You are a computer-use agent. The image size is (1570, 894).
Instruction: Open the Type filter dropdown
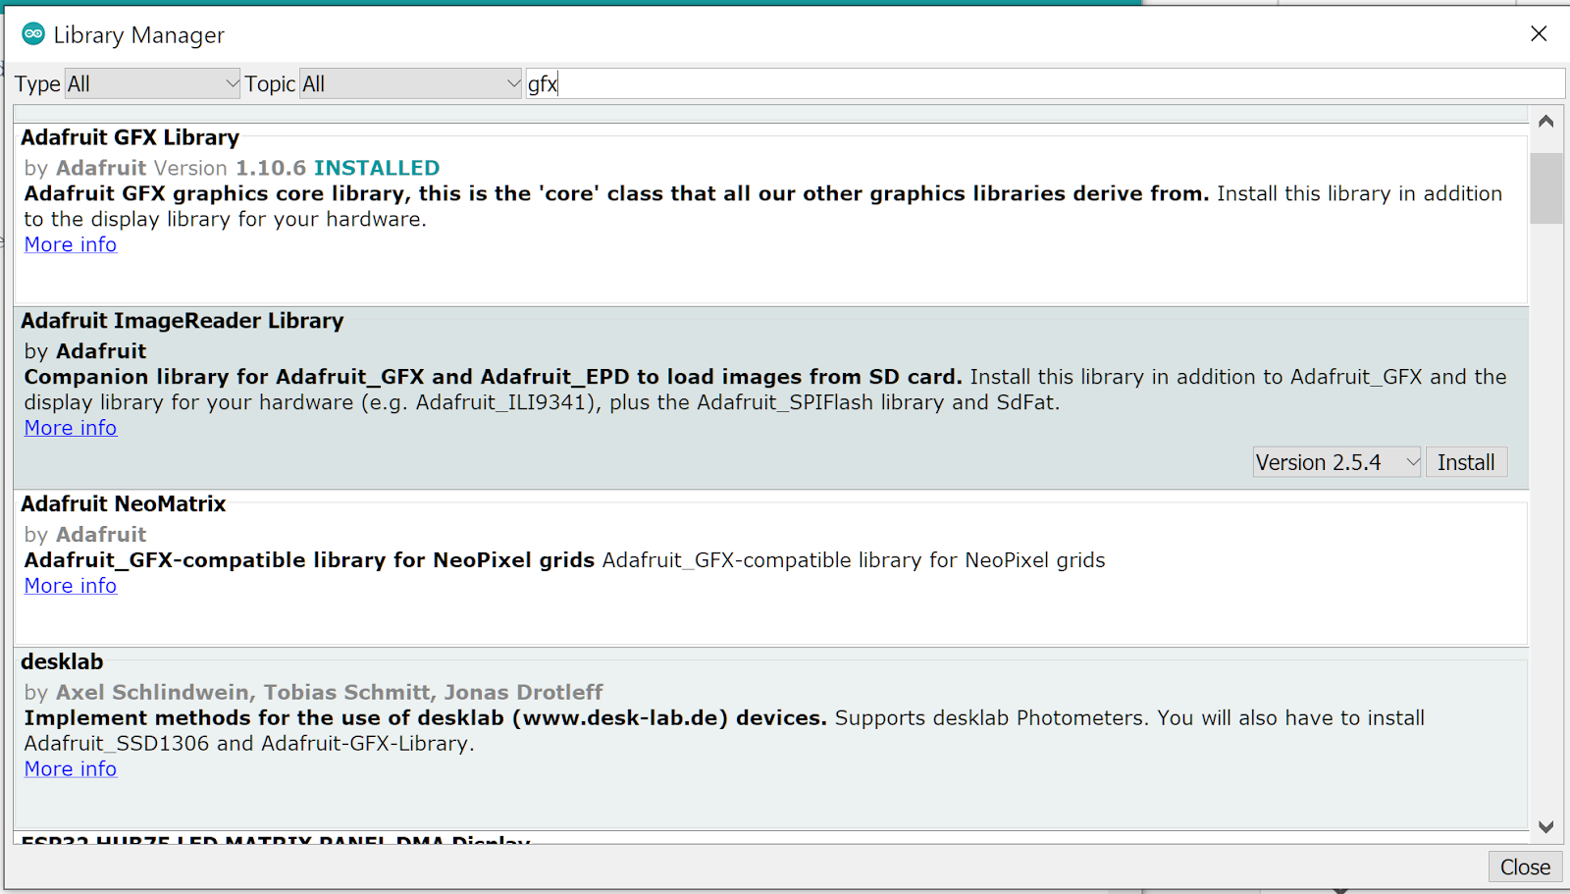click(152, 84)
